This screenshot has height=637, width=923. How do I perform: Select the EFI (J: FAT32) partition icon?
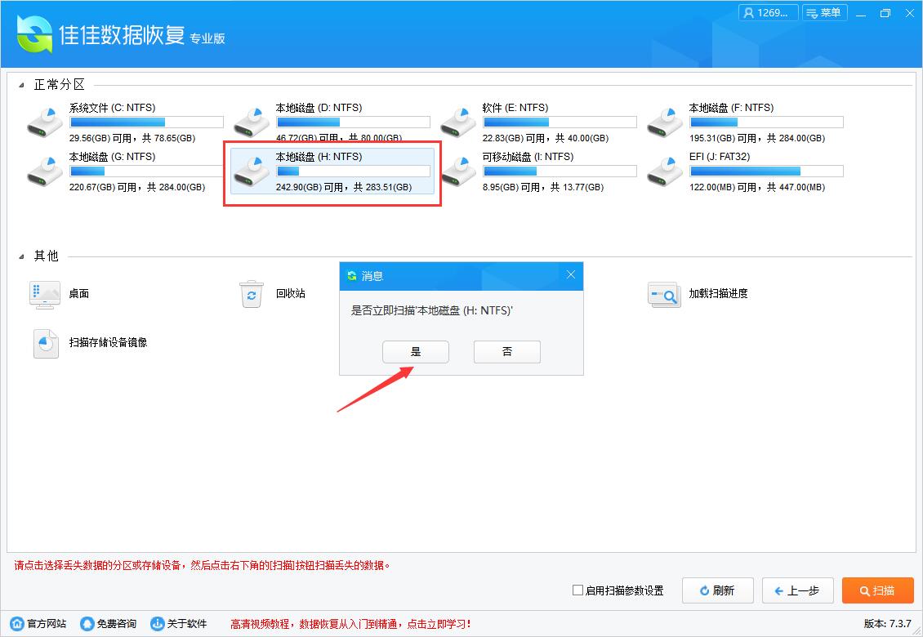click(664, 170)
